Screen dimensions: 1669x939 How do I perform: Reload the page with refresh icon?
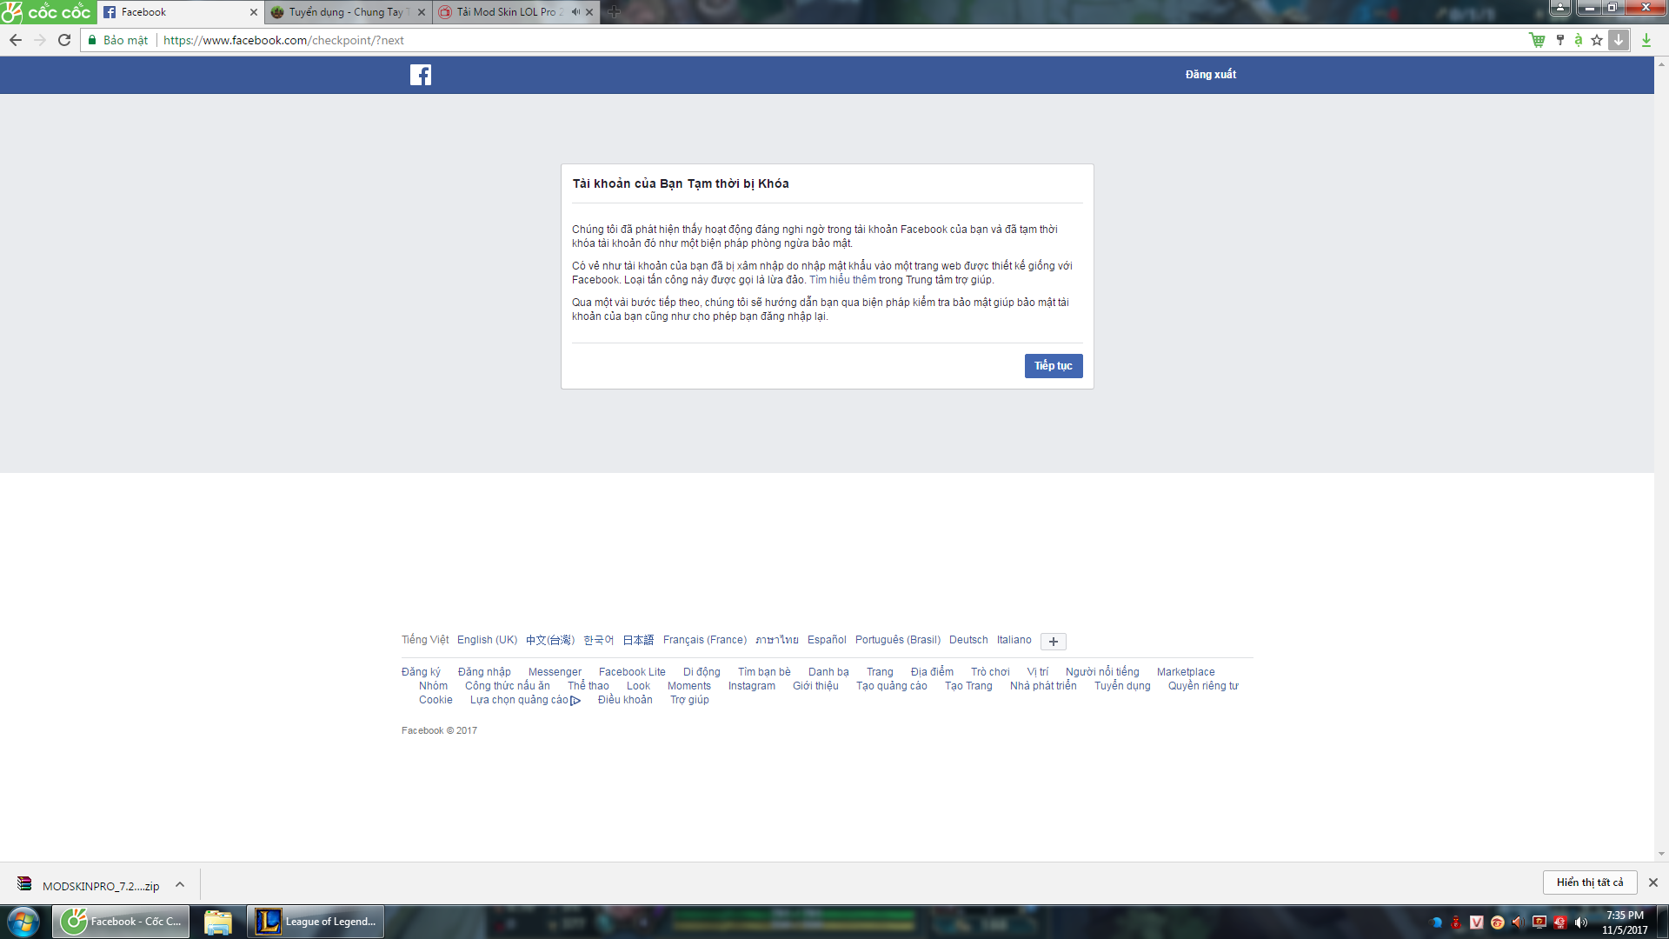click(x=64, y=40)
